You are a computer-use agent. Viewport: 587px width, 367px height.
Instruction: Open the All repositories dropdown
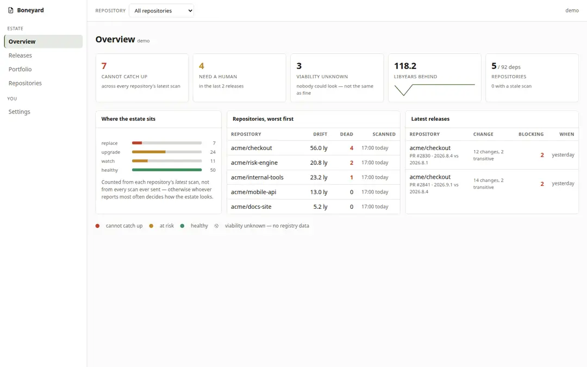click(x=161, y=10)
